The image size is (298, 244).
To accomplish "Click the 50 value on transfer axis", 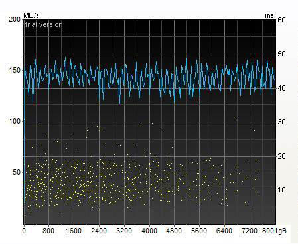I will [x=17, y=172].
